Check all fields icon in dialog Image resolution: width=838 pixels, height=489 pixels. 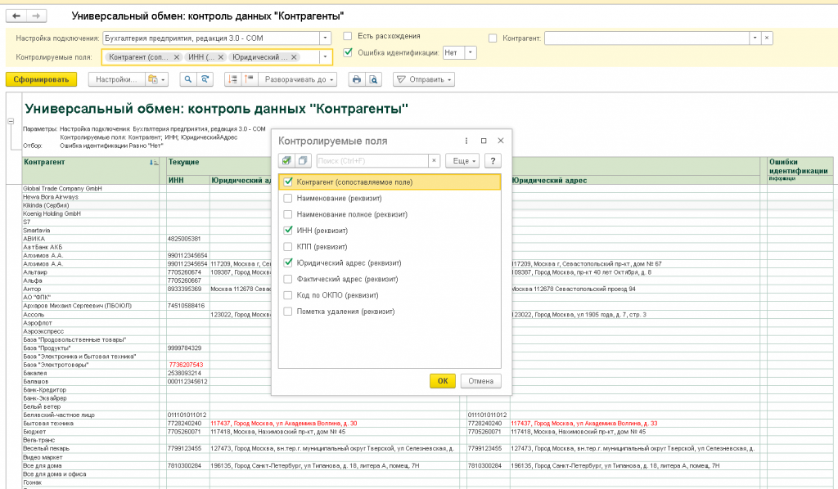point(286,161)
